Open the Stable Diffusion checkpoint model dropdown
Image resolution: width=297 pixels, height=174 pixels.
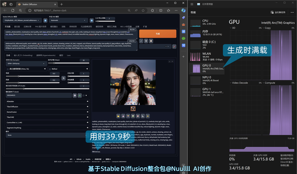coord(23,20)
